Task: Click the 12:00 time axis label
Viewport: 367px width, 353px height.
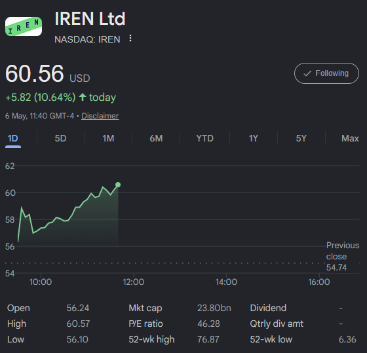Action: click(x=134, y=282)
